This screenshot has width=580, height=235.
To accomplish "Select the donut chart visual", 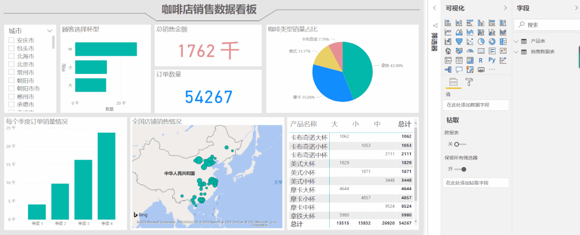I will [492, 41].
